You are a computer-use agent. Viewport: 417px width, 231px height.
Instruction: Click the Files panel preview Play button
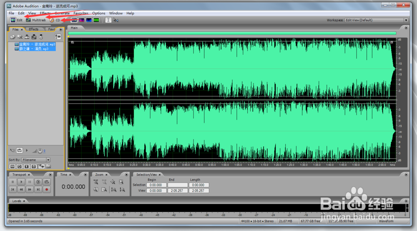tap(27, 150)
